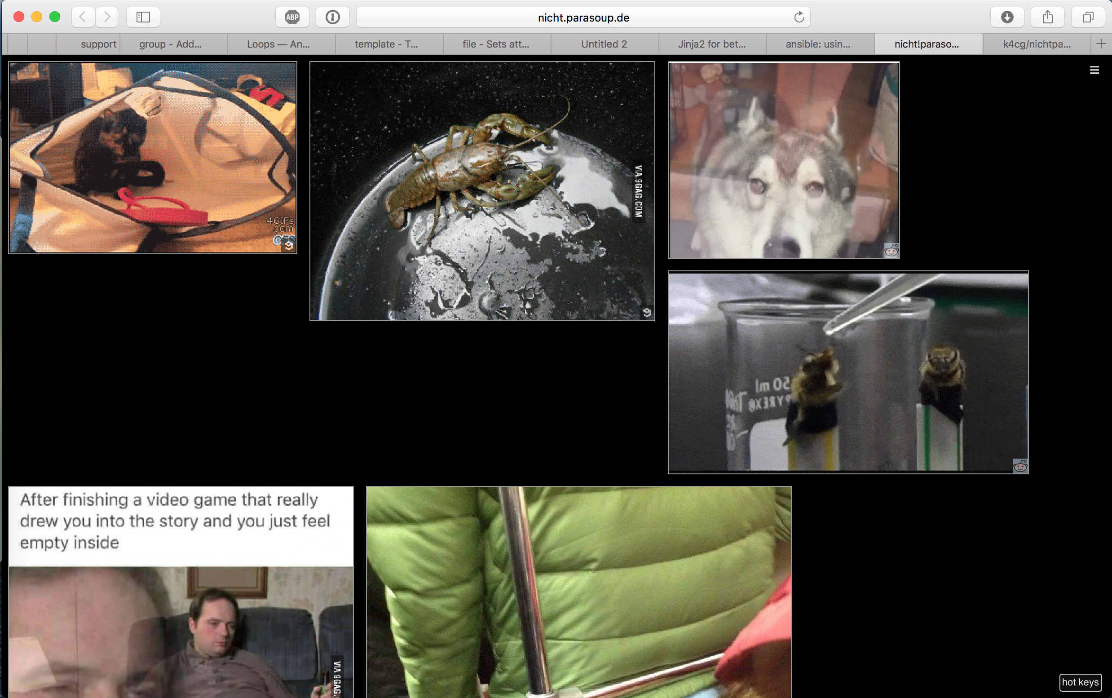This screenshot has height=698, width=1112.
Task: Open the cat in bag GIF thumbnail
Action: tap(152, 158)
